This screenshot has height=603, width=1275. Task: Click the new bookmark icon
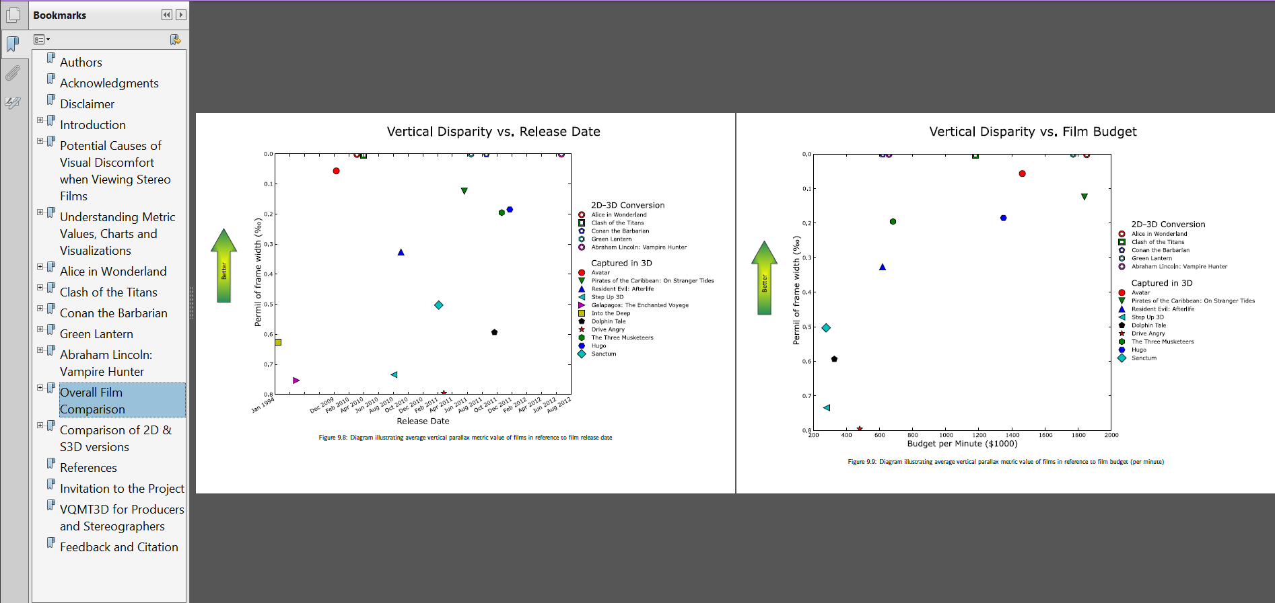point(175,40)
